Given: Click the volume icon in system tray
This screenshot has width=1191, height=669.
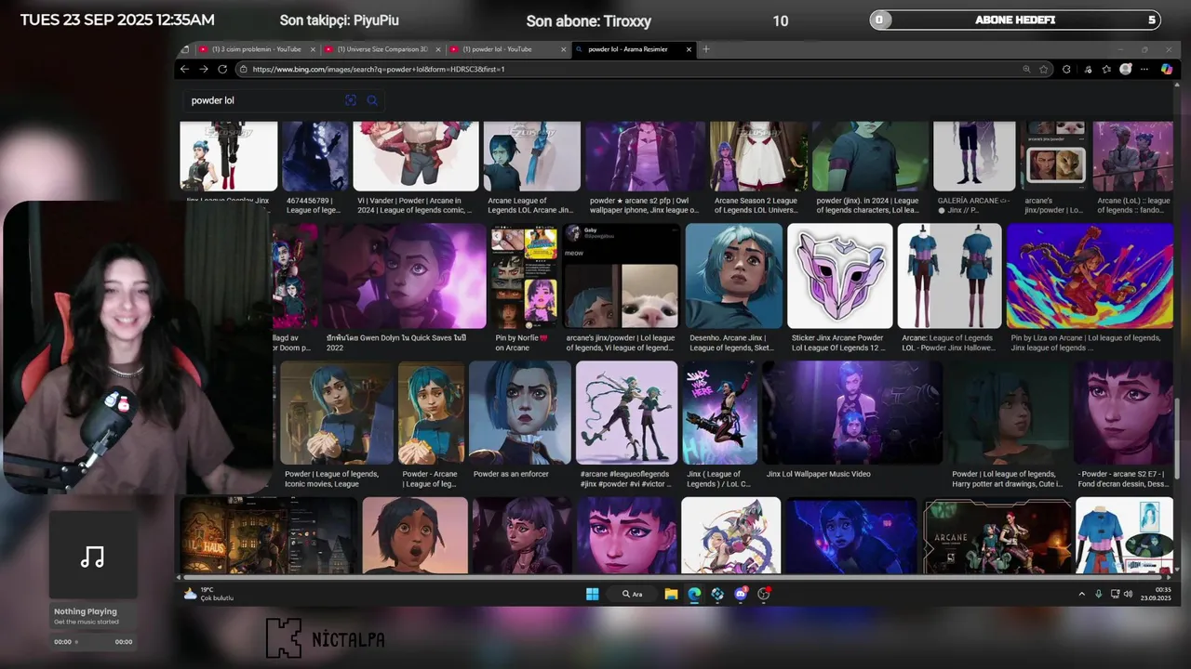Looking at the screenshot, I should point(1128,594).
